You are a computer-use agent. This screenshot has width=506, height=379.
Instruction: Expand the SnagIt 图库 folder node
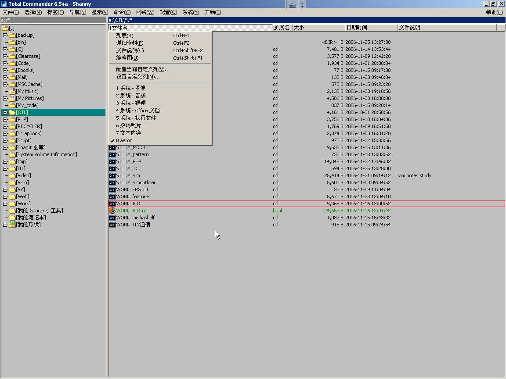(x=5, y=147)
